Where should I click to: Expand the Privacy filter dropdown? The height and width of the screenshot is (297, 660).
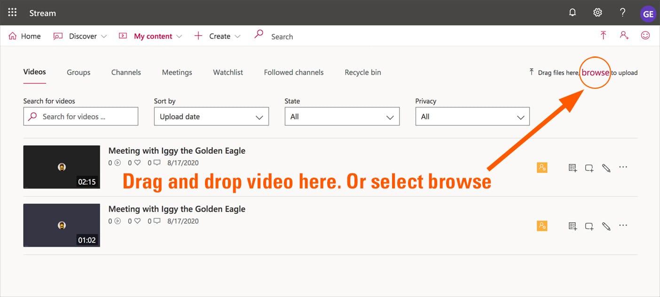pos(472,117)
